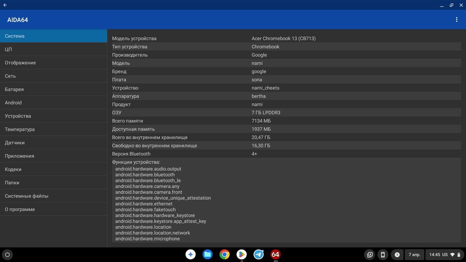Screen dimensions: 466x262
Task: Click the Аппаратура value bertha
Action: pyautogui.click(x=259, y=96)
